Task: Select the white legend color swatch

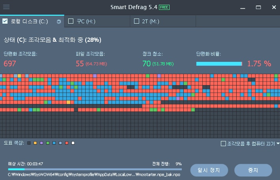Action: click(x=73, y=143)
